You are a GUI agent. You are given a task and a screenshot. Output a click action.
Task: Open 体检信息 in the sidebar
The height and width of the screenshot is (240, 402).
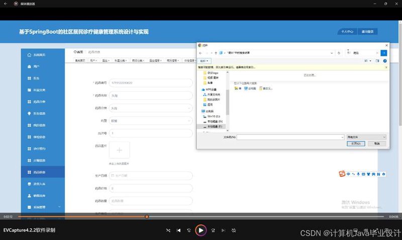43,137
